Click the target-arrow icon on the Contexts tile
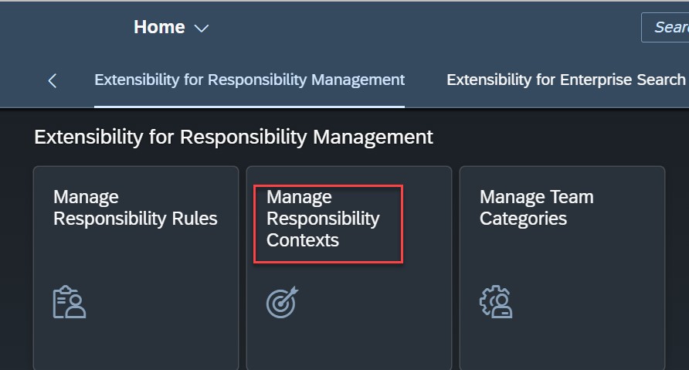 coord(282,302)
